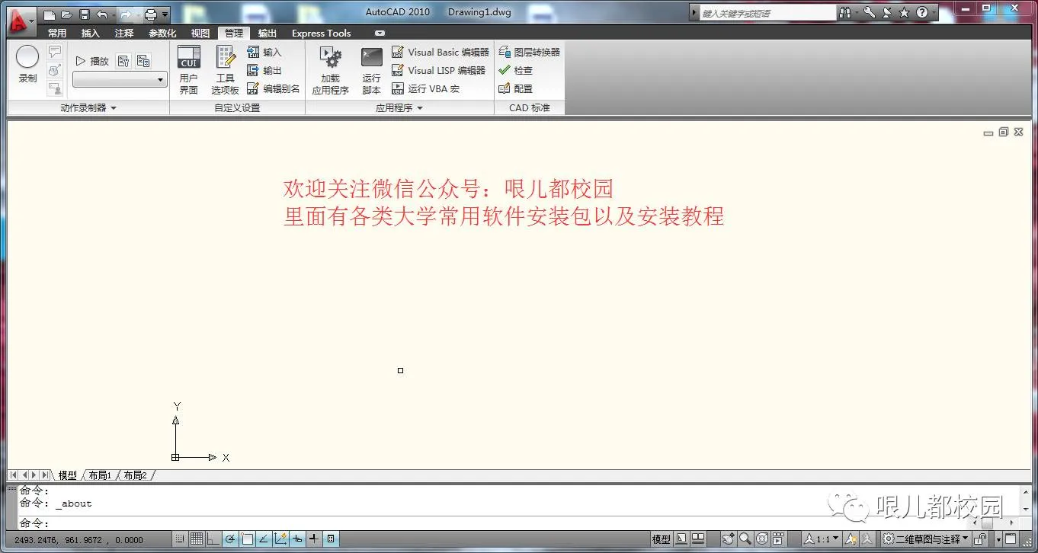Screen dimensions: 1038x553
Task: Switch to the 模型 layout tab
Action: [x=68, y=475]
